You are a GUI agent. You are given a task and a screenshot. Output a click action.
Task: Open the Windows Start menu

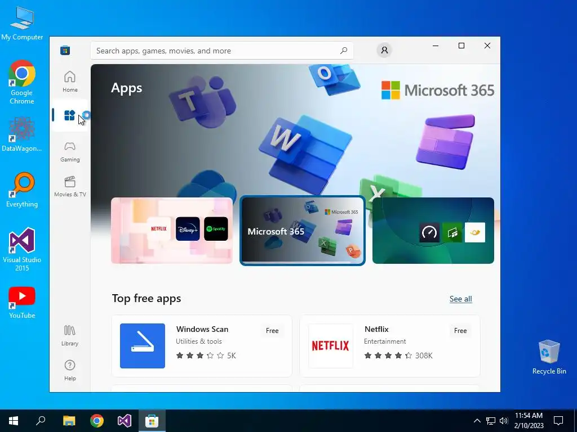tap(14, 421)
